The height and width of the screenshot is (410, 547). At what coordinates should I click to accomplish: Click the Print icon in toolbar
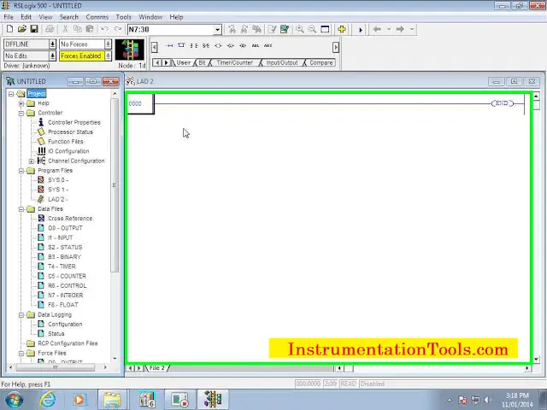coord(50,29)
